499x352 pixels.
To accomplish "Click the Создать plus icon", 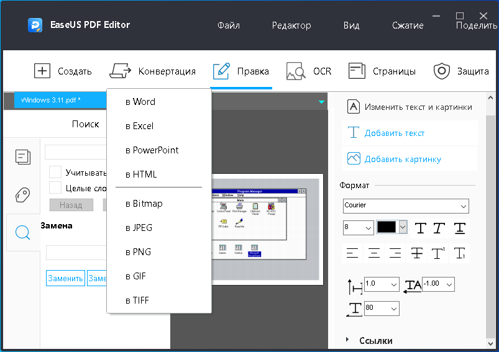I will coord(42,71).
